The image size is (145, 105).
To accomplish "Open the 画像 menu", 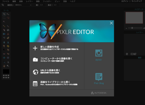I will [x=21, y=1].
